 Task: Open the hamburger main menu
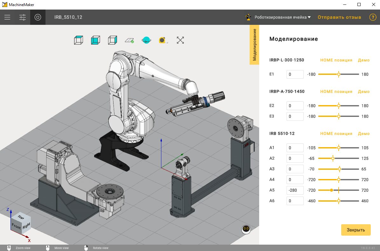7,17
